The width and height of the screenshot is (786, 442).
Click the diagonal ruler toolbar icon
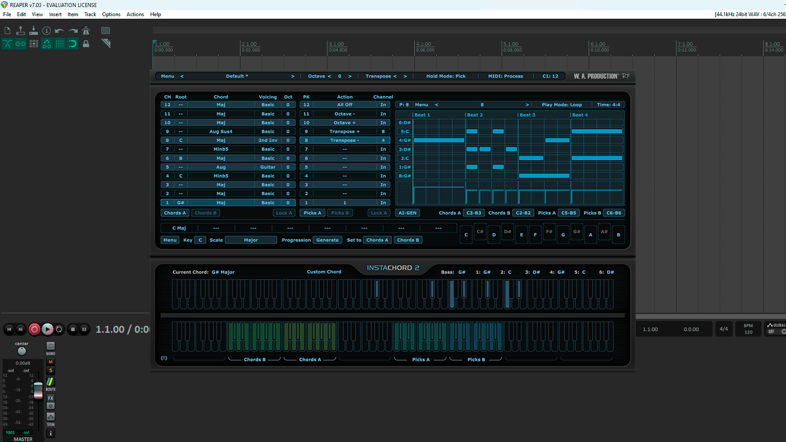click(x=106, y=44)
